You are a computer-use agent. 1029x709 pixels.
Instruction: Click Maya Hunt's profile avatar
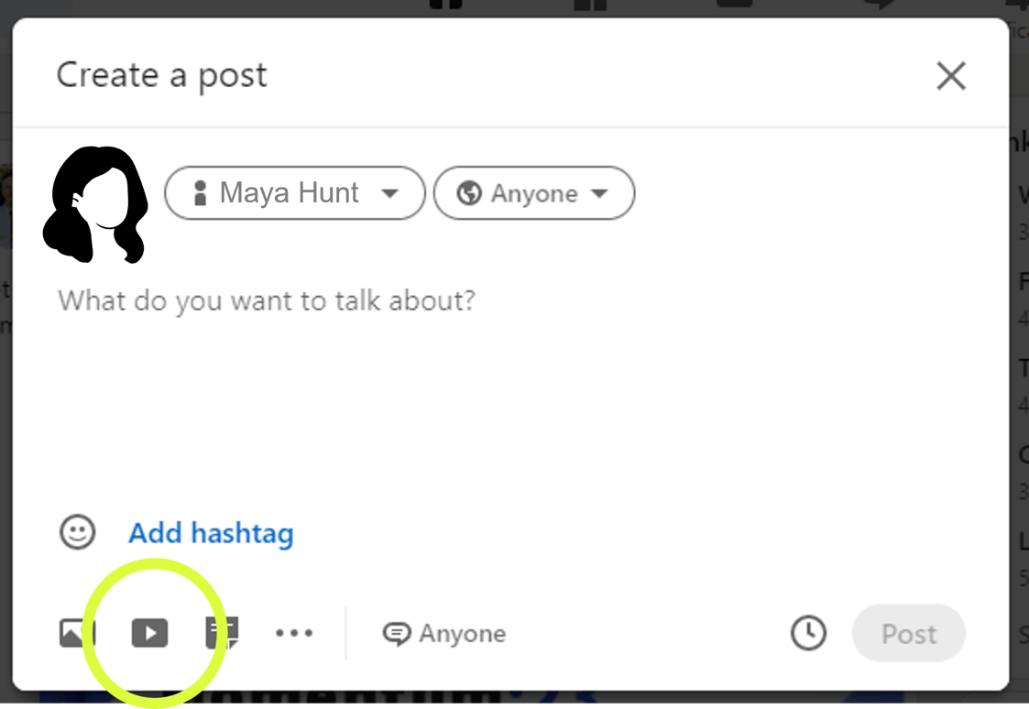pyautogui.click(x=96, y=204)
